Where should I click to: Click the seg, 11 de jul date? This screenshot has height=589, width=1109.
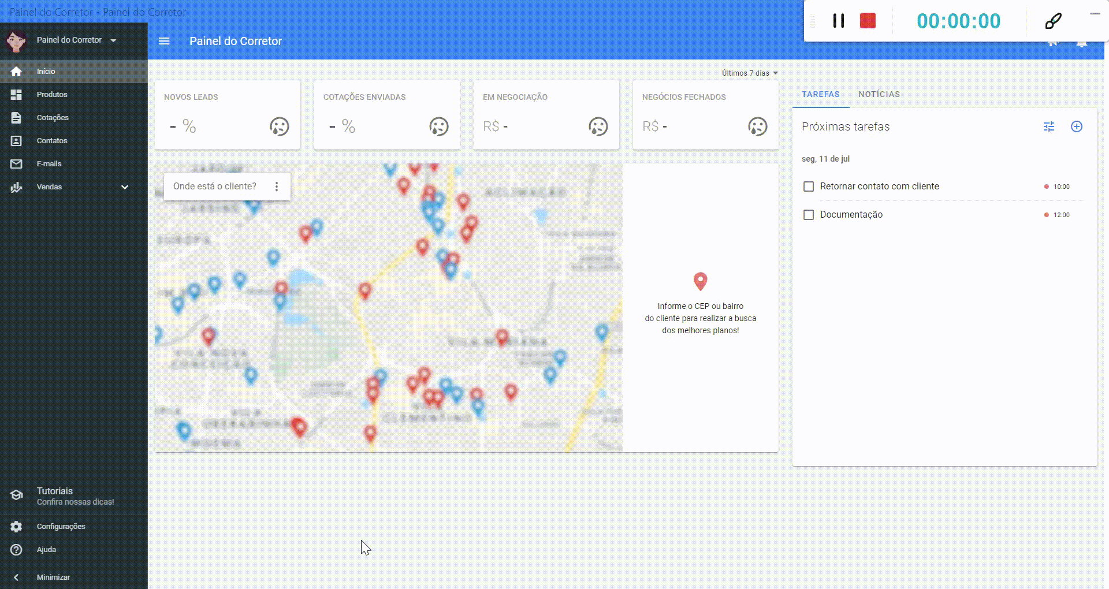(825, 159)
